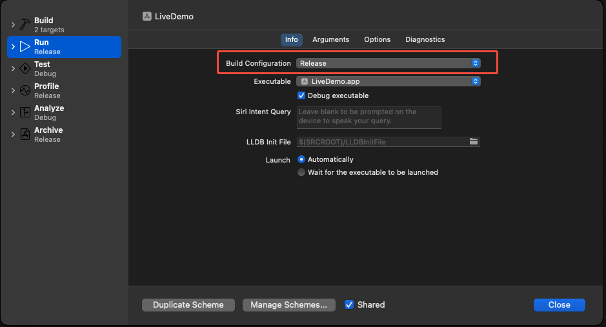Switch to the Diagnostics tab

point(425,39)
